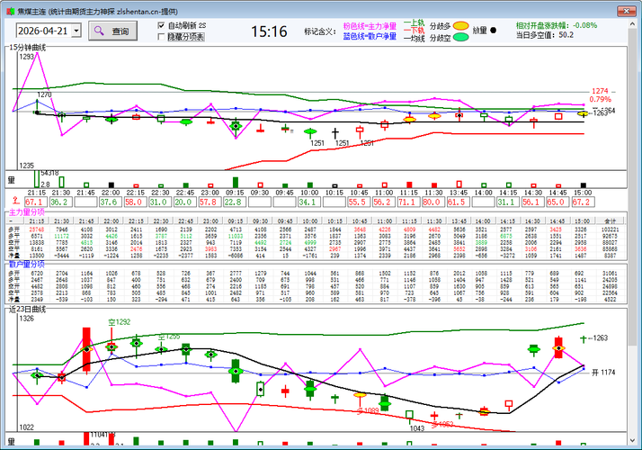This screenshot has width=642, height=450.
Task: Click the red 多 arrow icon beside 67.1
Action: coord(15,201)
